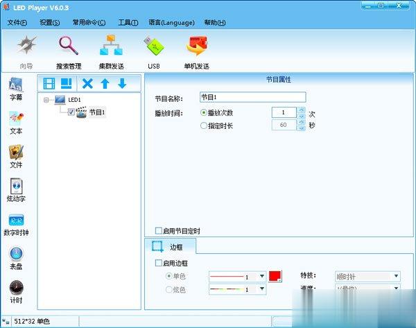Decrease duration seconds with down arrow
This screenshot has width=416, height=328.
click(301, 128)
